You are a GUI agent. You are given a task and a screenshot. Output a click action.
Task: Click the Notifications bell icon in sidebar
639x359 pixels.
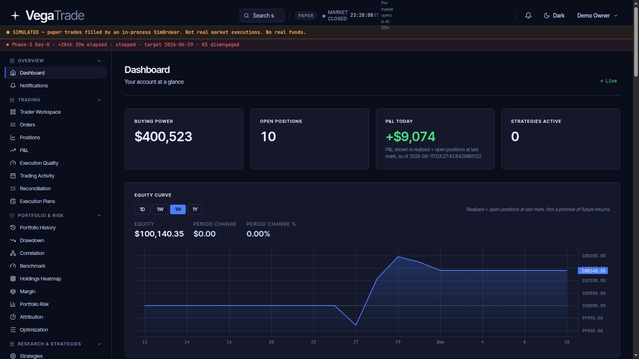tap(13, 86)
